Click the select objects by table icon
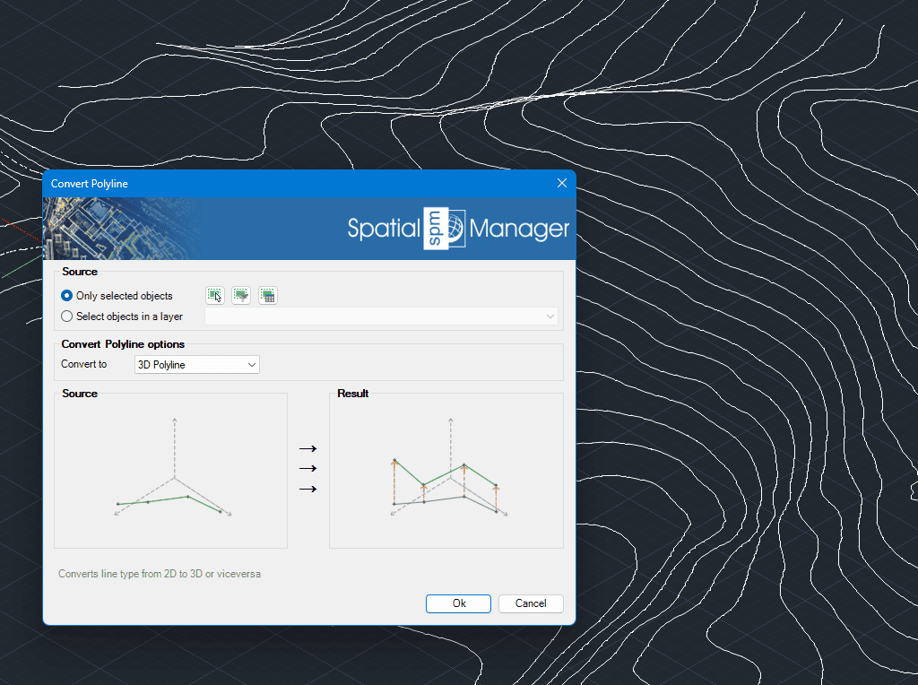Image resolution: width=918 pixels, height=685 pixels. [x=267, y=296]
